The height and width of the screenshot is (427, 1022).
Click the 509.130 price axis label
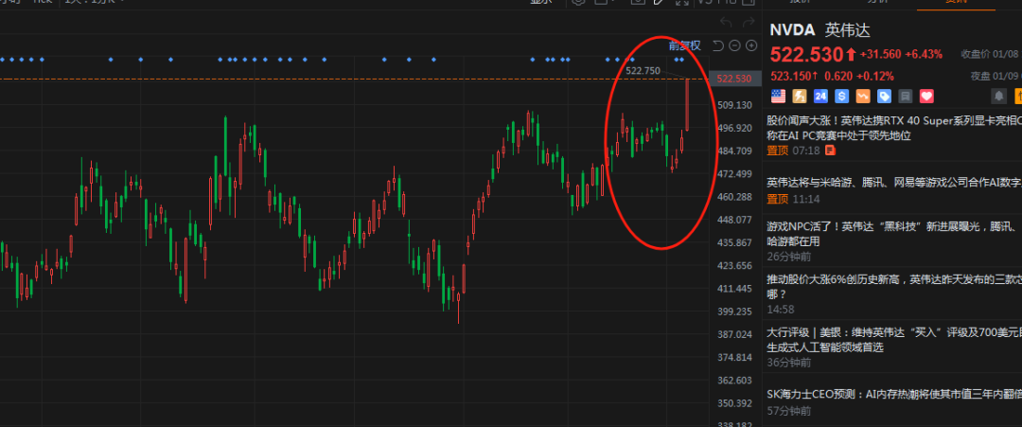coord(734,105)
